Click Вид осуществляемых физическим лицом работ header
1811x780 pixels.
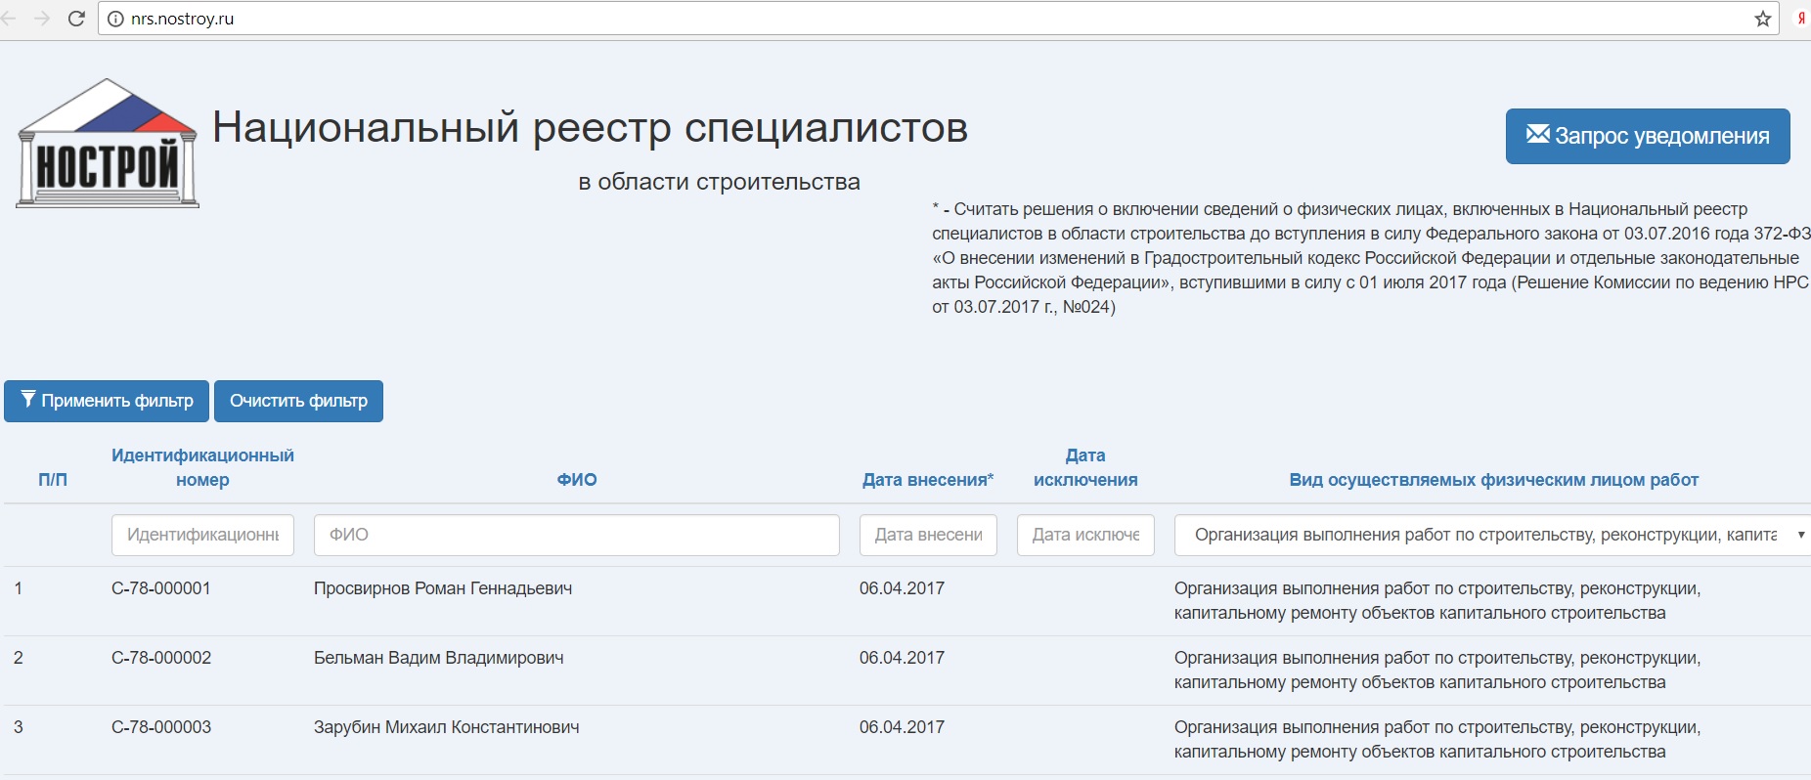pyautogui.click(x=1493, y=480)
